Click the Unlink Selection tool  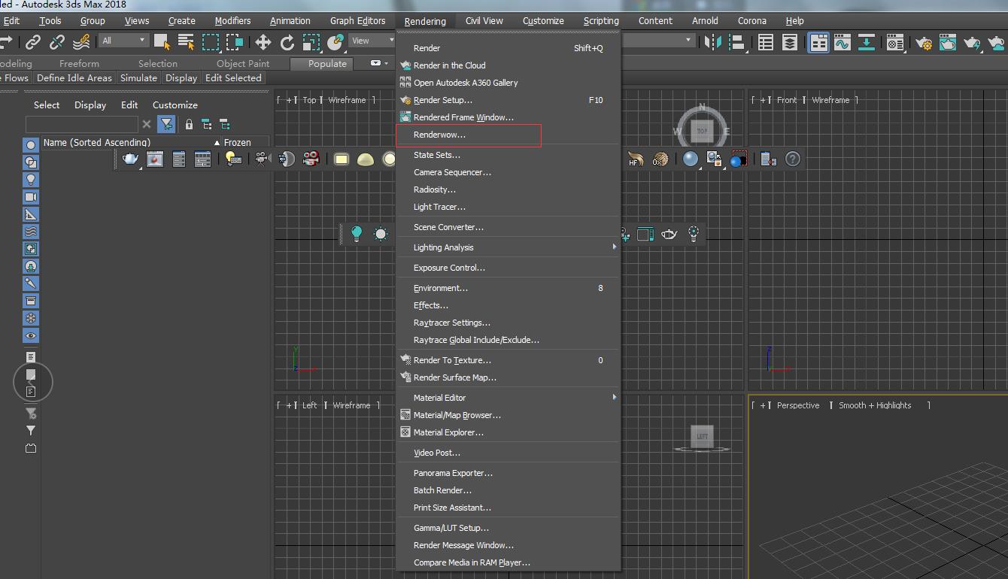click(x=57, y=42)
